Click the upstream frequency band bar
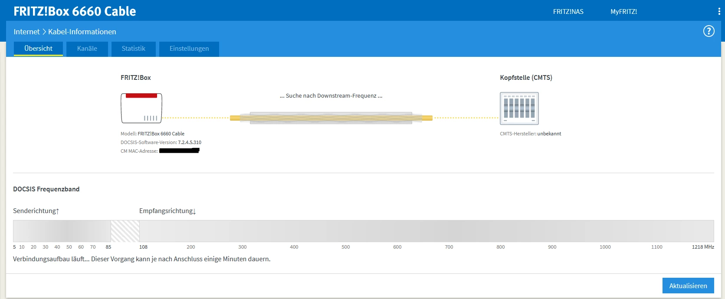Image resolution: width=725 pixels, height=299 pixels. click(62, 231)
